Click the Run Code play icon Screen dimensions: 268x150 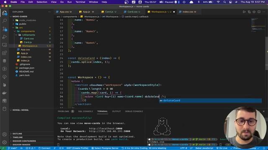coord(244,12)
